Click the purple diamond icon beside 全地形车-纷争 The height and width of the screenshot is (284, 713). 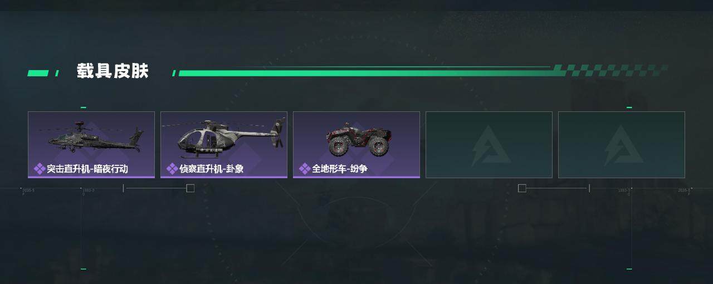pyautogui.click(x=305, y=169)
